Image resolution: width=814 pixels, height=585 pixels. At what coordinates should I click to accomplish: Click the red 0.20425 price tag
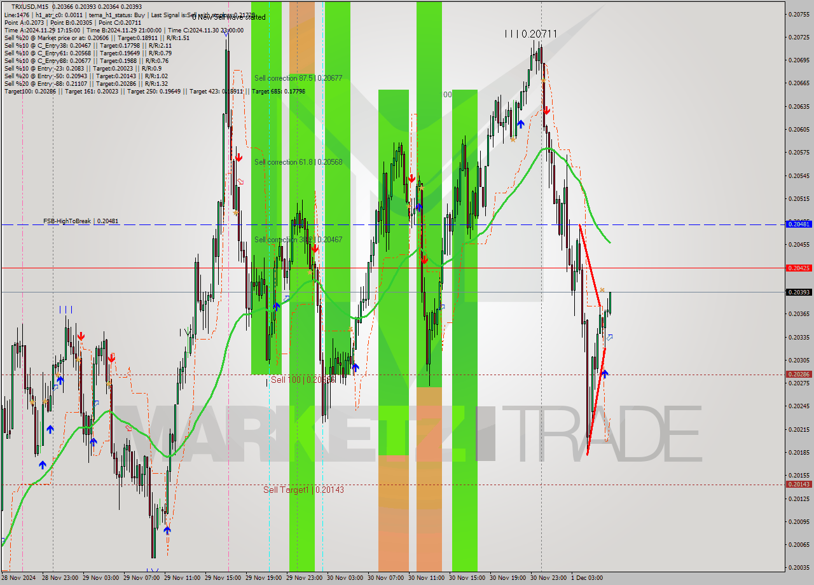(x=799, y=268)
